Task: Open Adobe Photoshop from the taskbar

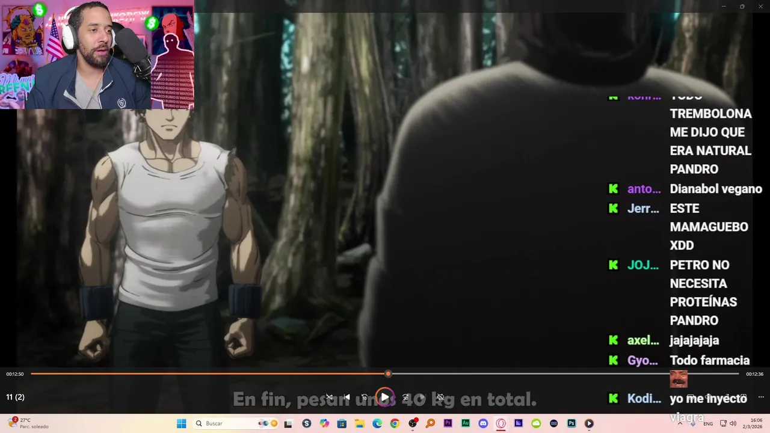Action: [x=571, y=423]
